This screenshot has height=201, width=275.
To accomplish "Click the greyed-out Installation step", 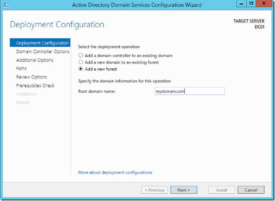I will (26, 94).
